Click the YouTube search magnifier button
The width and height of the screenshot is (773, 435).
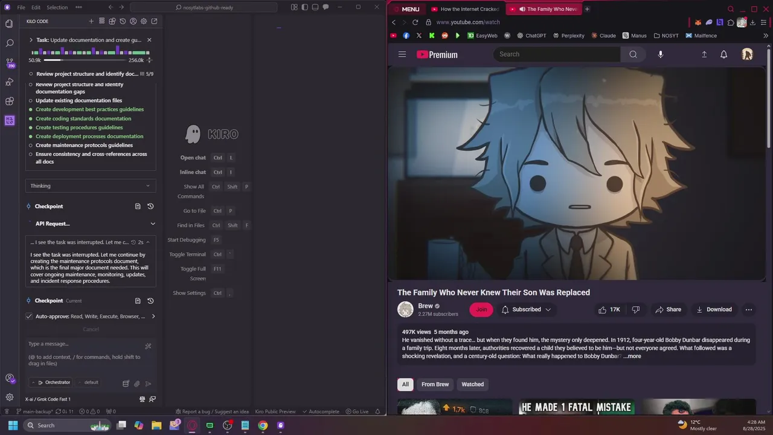pyautogui.click(x=633, y=54)
